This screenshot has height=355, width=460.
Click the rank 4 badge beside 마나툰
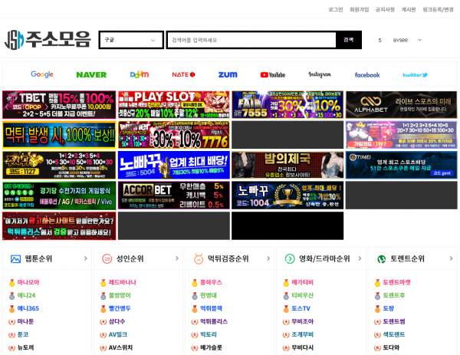coord(11,322)
